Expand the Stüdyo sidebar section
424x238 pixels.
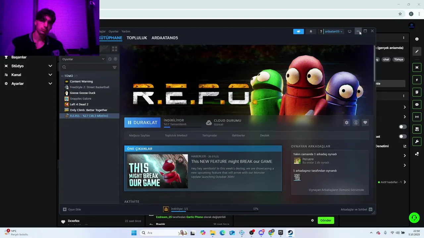pyautogui.click(x=50, y=66)
